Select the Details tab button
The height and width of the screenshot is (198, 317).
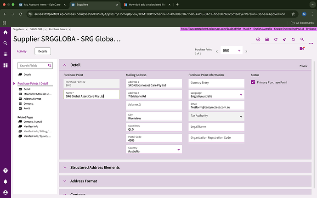[43, 51]
